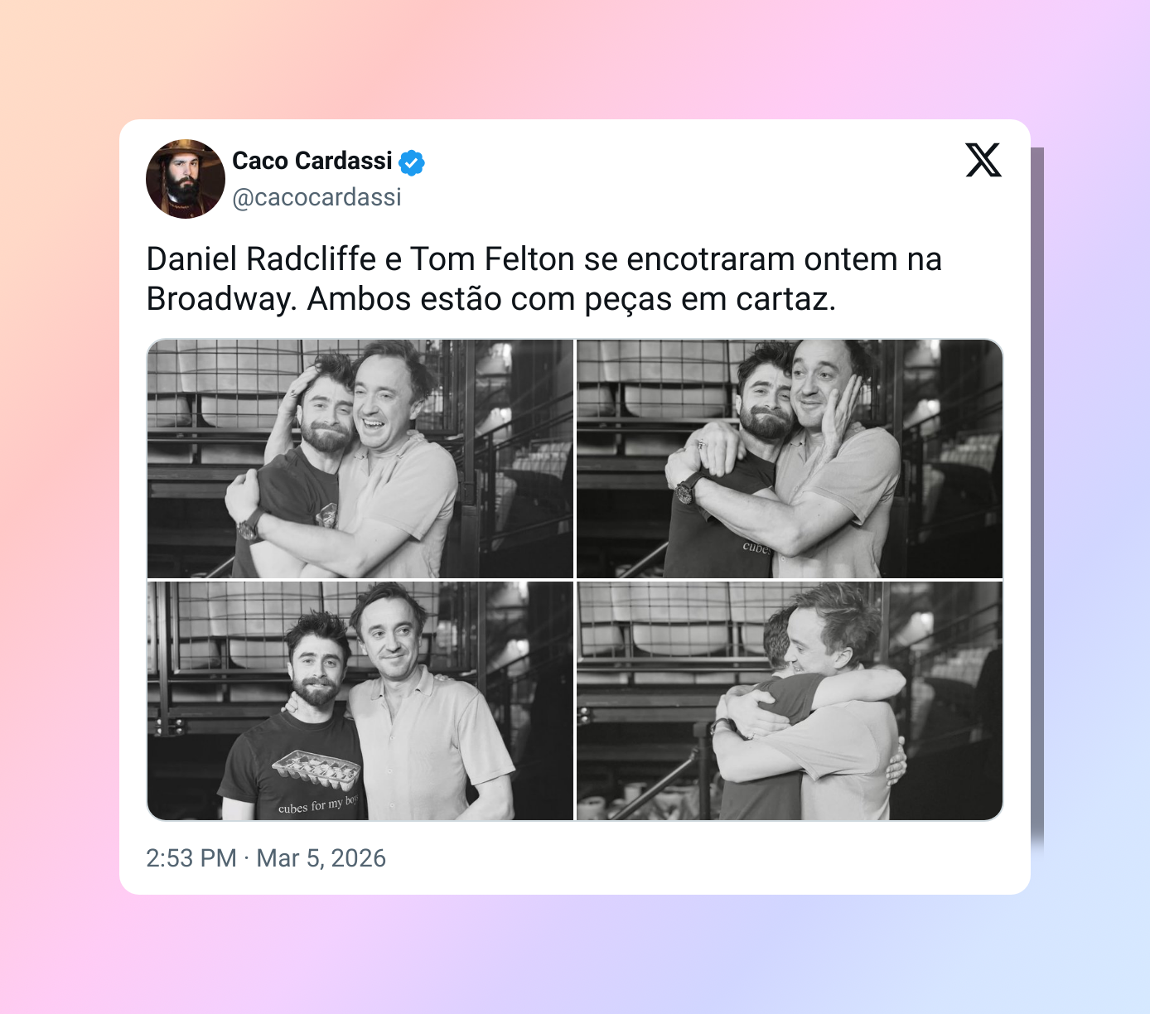
Task: Visit the @cacocardassi handle
Action: click(x=316, y=197)
